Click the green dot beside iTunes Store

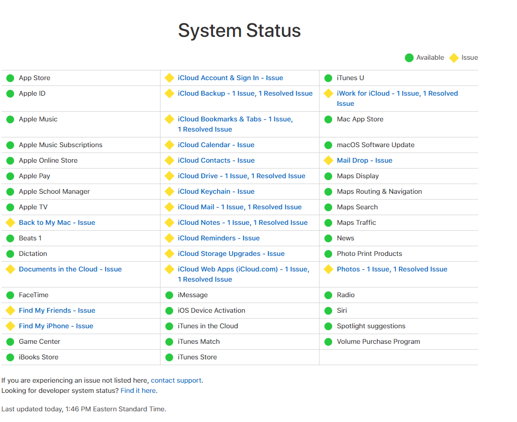[x=169, y=357]
